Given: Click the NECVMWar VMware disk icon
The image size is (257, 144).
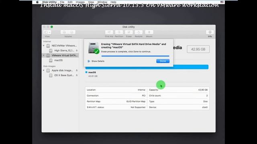Looking at the screenshot, I should click(48, 46).
